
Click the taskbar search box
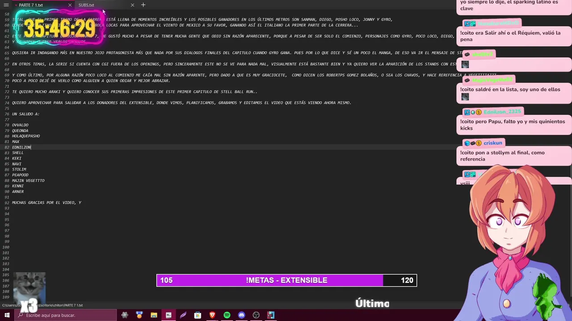tap(65, 315)
